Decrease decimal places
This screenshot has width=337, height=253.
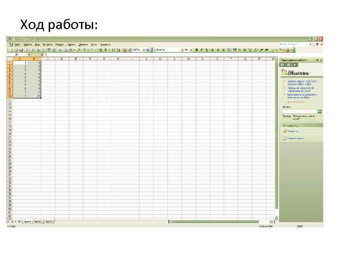(255, 50)
